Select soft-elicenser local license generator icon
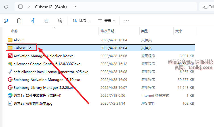 tap(10, 72)
